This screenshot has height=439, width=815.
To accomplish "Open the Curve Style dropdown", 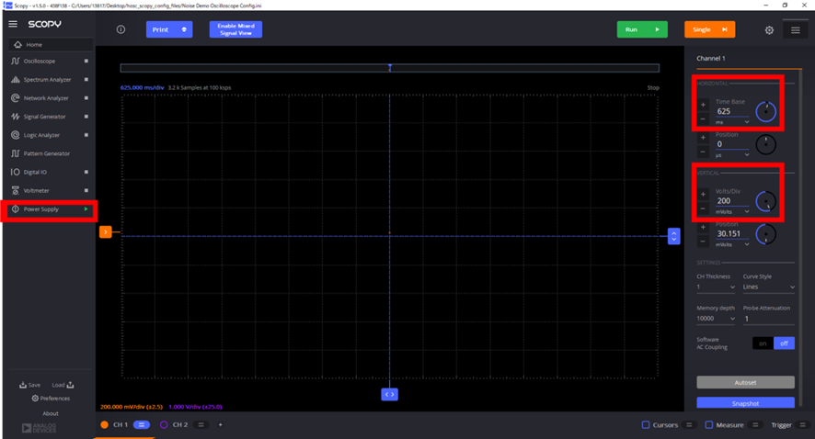I will click(769, 287).
